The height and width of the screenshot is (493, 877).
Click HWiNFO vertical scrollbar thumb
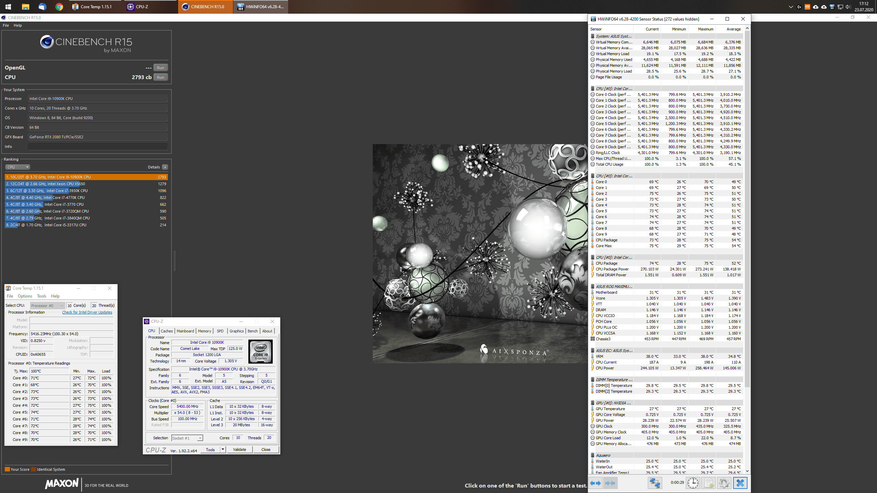pyautogui.click(x=747, y=209)
